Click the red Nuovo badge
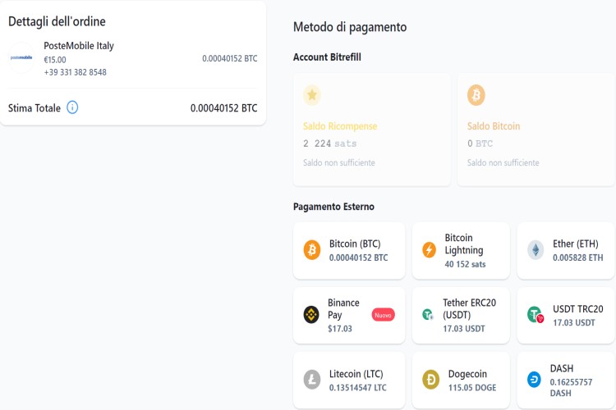This screenshot has height=410, width=616. click(383, 315)
